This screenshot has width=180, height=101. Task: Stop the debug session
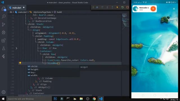pyautogui.click(x=127, y=7)
